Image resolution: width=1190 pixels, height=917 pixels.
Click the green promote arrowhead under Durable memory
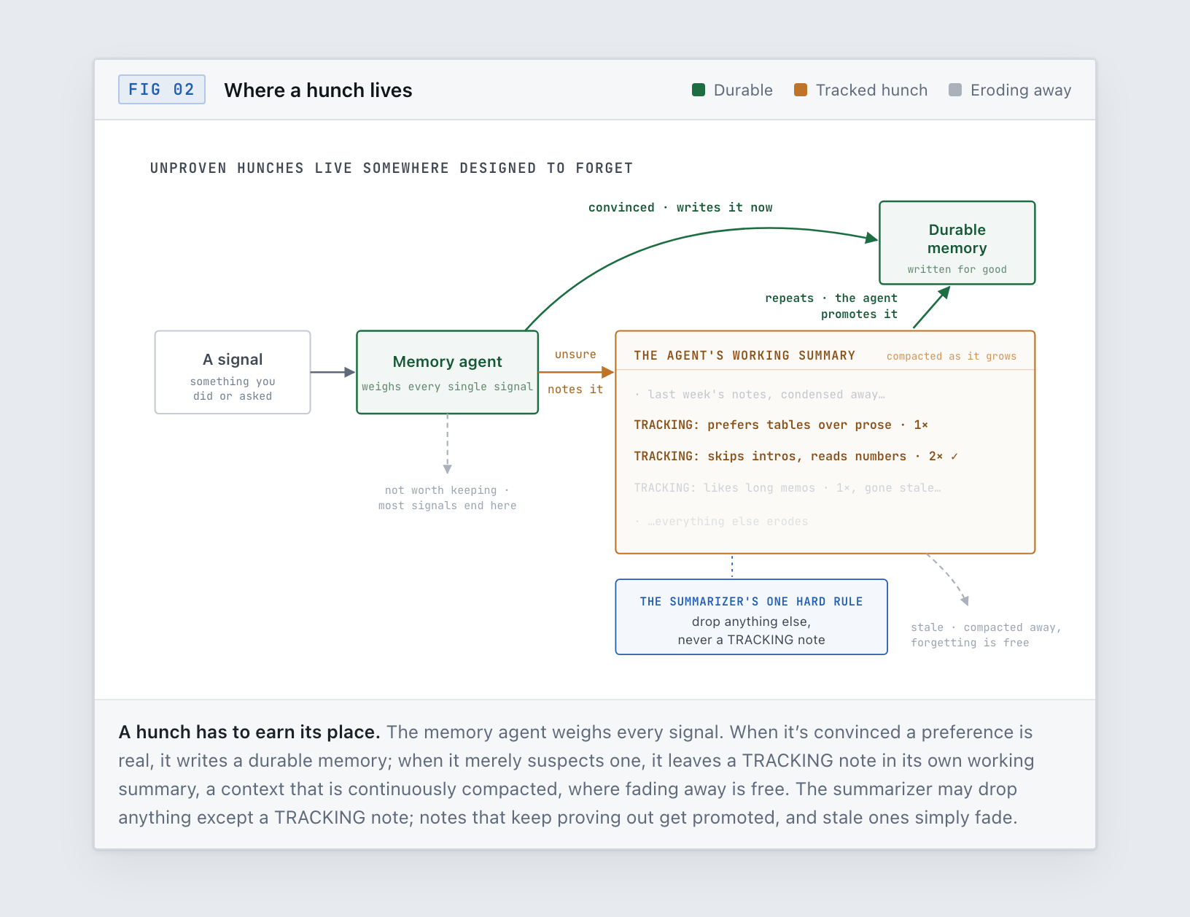coord(944,293)
